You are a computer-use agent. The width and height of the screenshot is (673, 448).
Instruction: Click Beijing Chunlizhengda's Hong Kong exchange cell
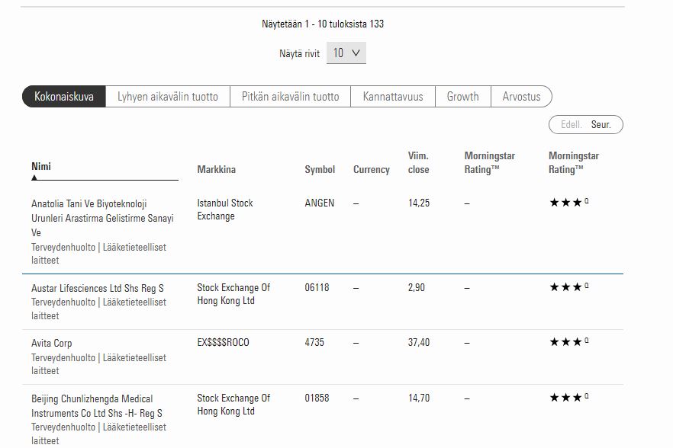pos(233,405)
